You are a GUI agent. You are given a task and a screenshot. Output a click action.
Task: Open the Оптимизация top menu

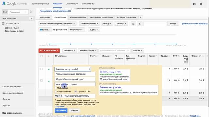pyautogui.click(x=72, y=4)
